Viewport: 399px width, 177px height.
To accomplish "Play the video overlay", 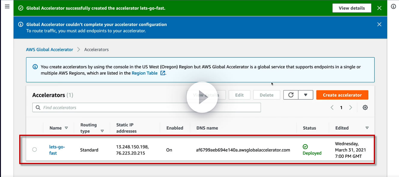I will [x=202, y=97].
